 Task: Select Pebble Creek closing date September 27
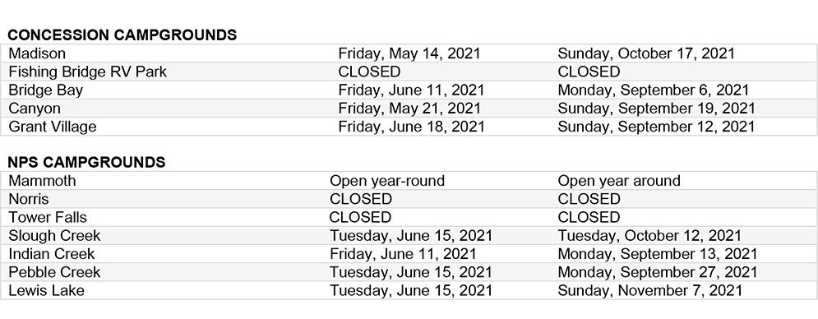(658, 272)
